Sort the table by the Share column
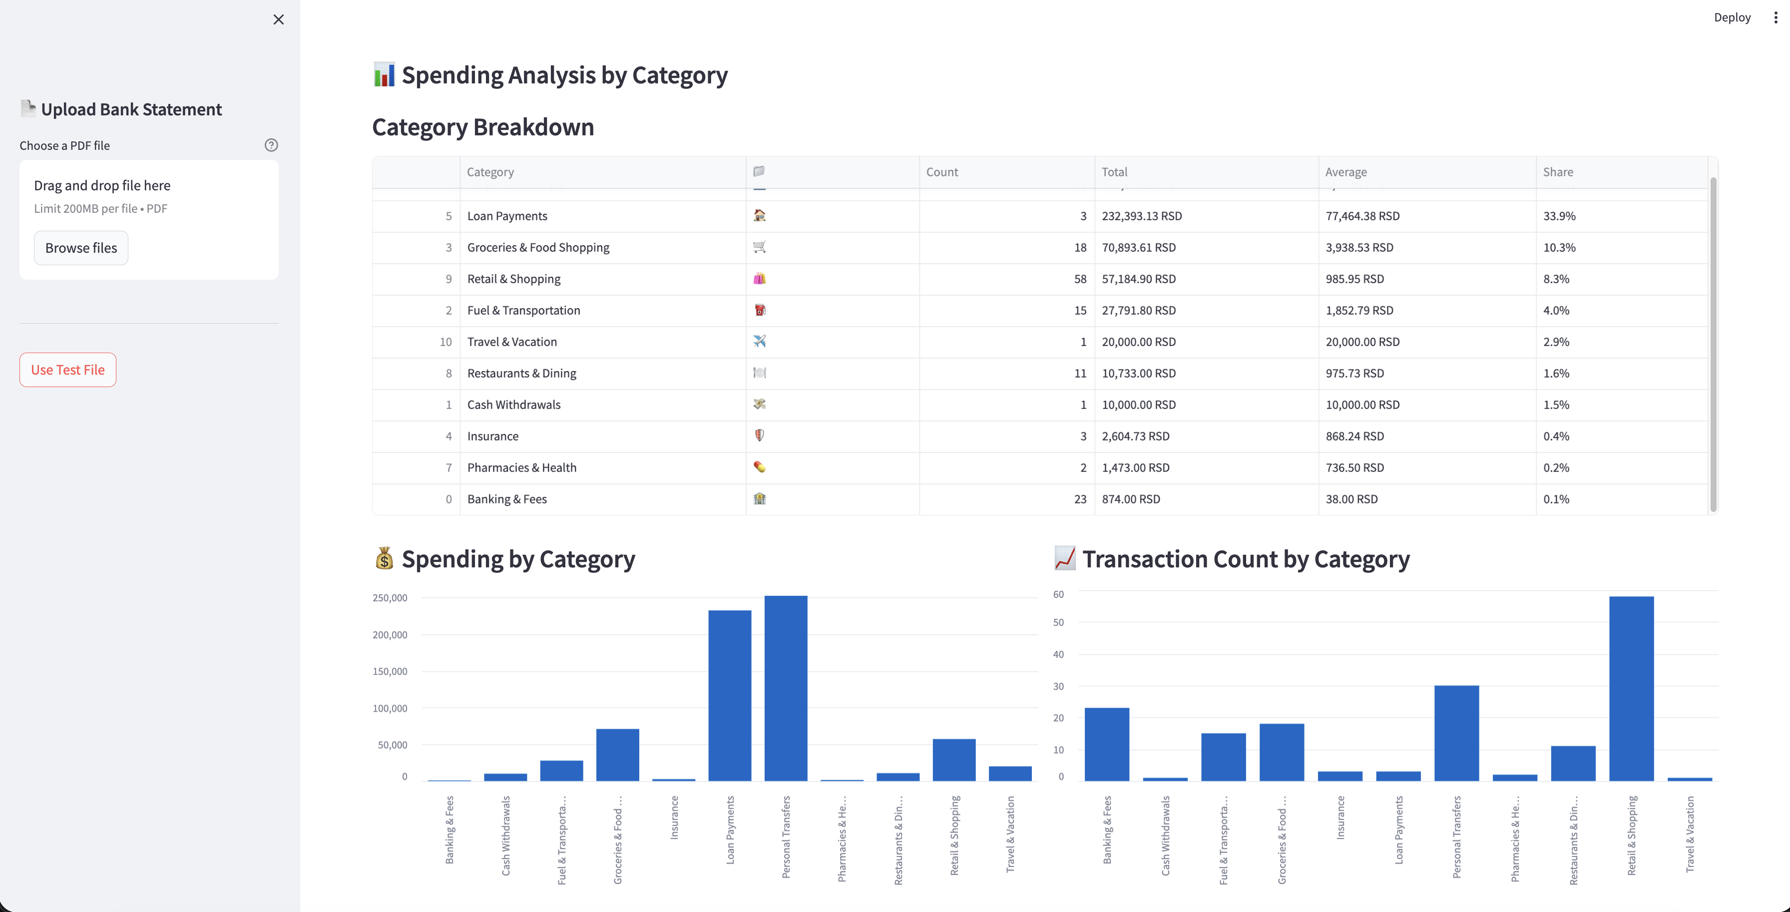This screenshot has width=1790, height=912. pos(1558,171)
